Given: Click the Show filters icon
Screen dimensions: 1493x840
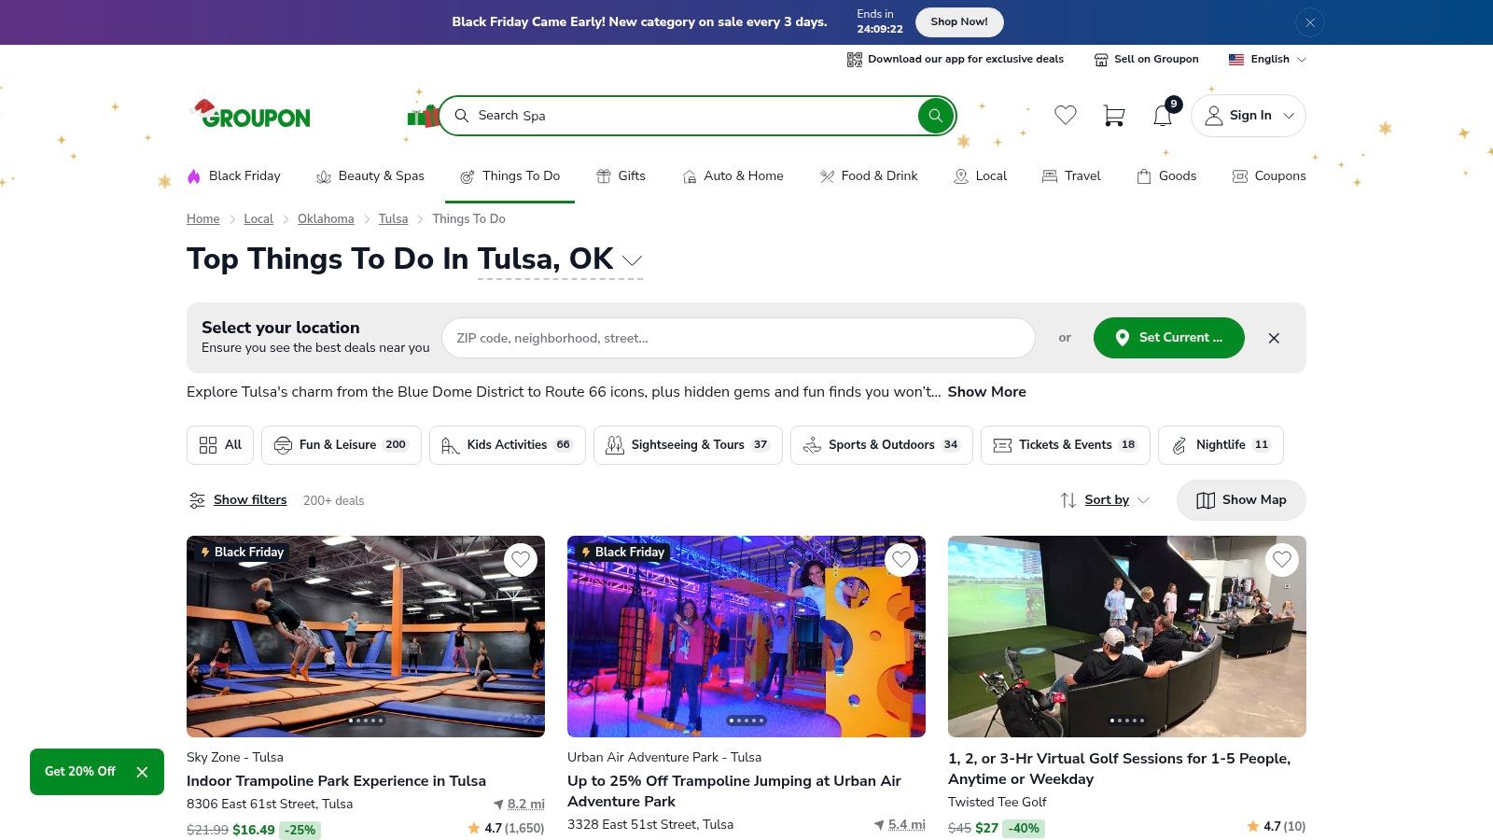Looking at the screenshot, I should click(197, 500).
